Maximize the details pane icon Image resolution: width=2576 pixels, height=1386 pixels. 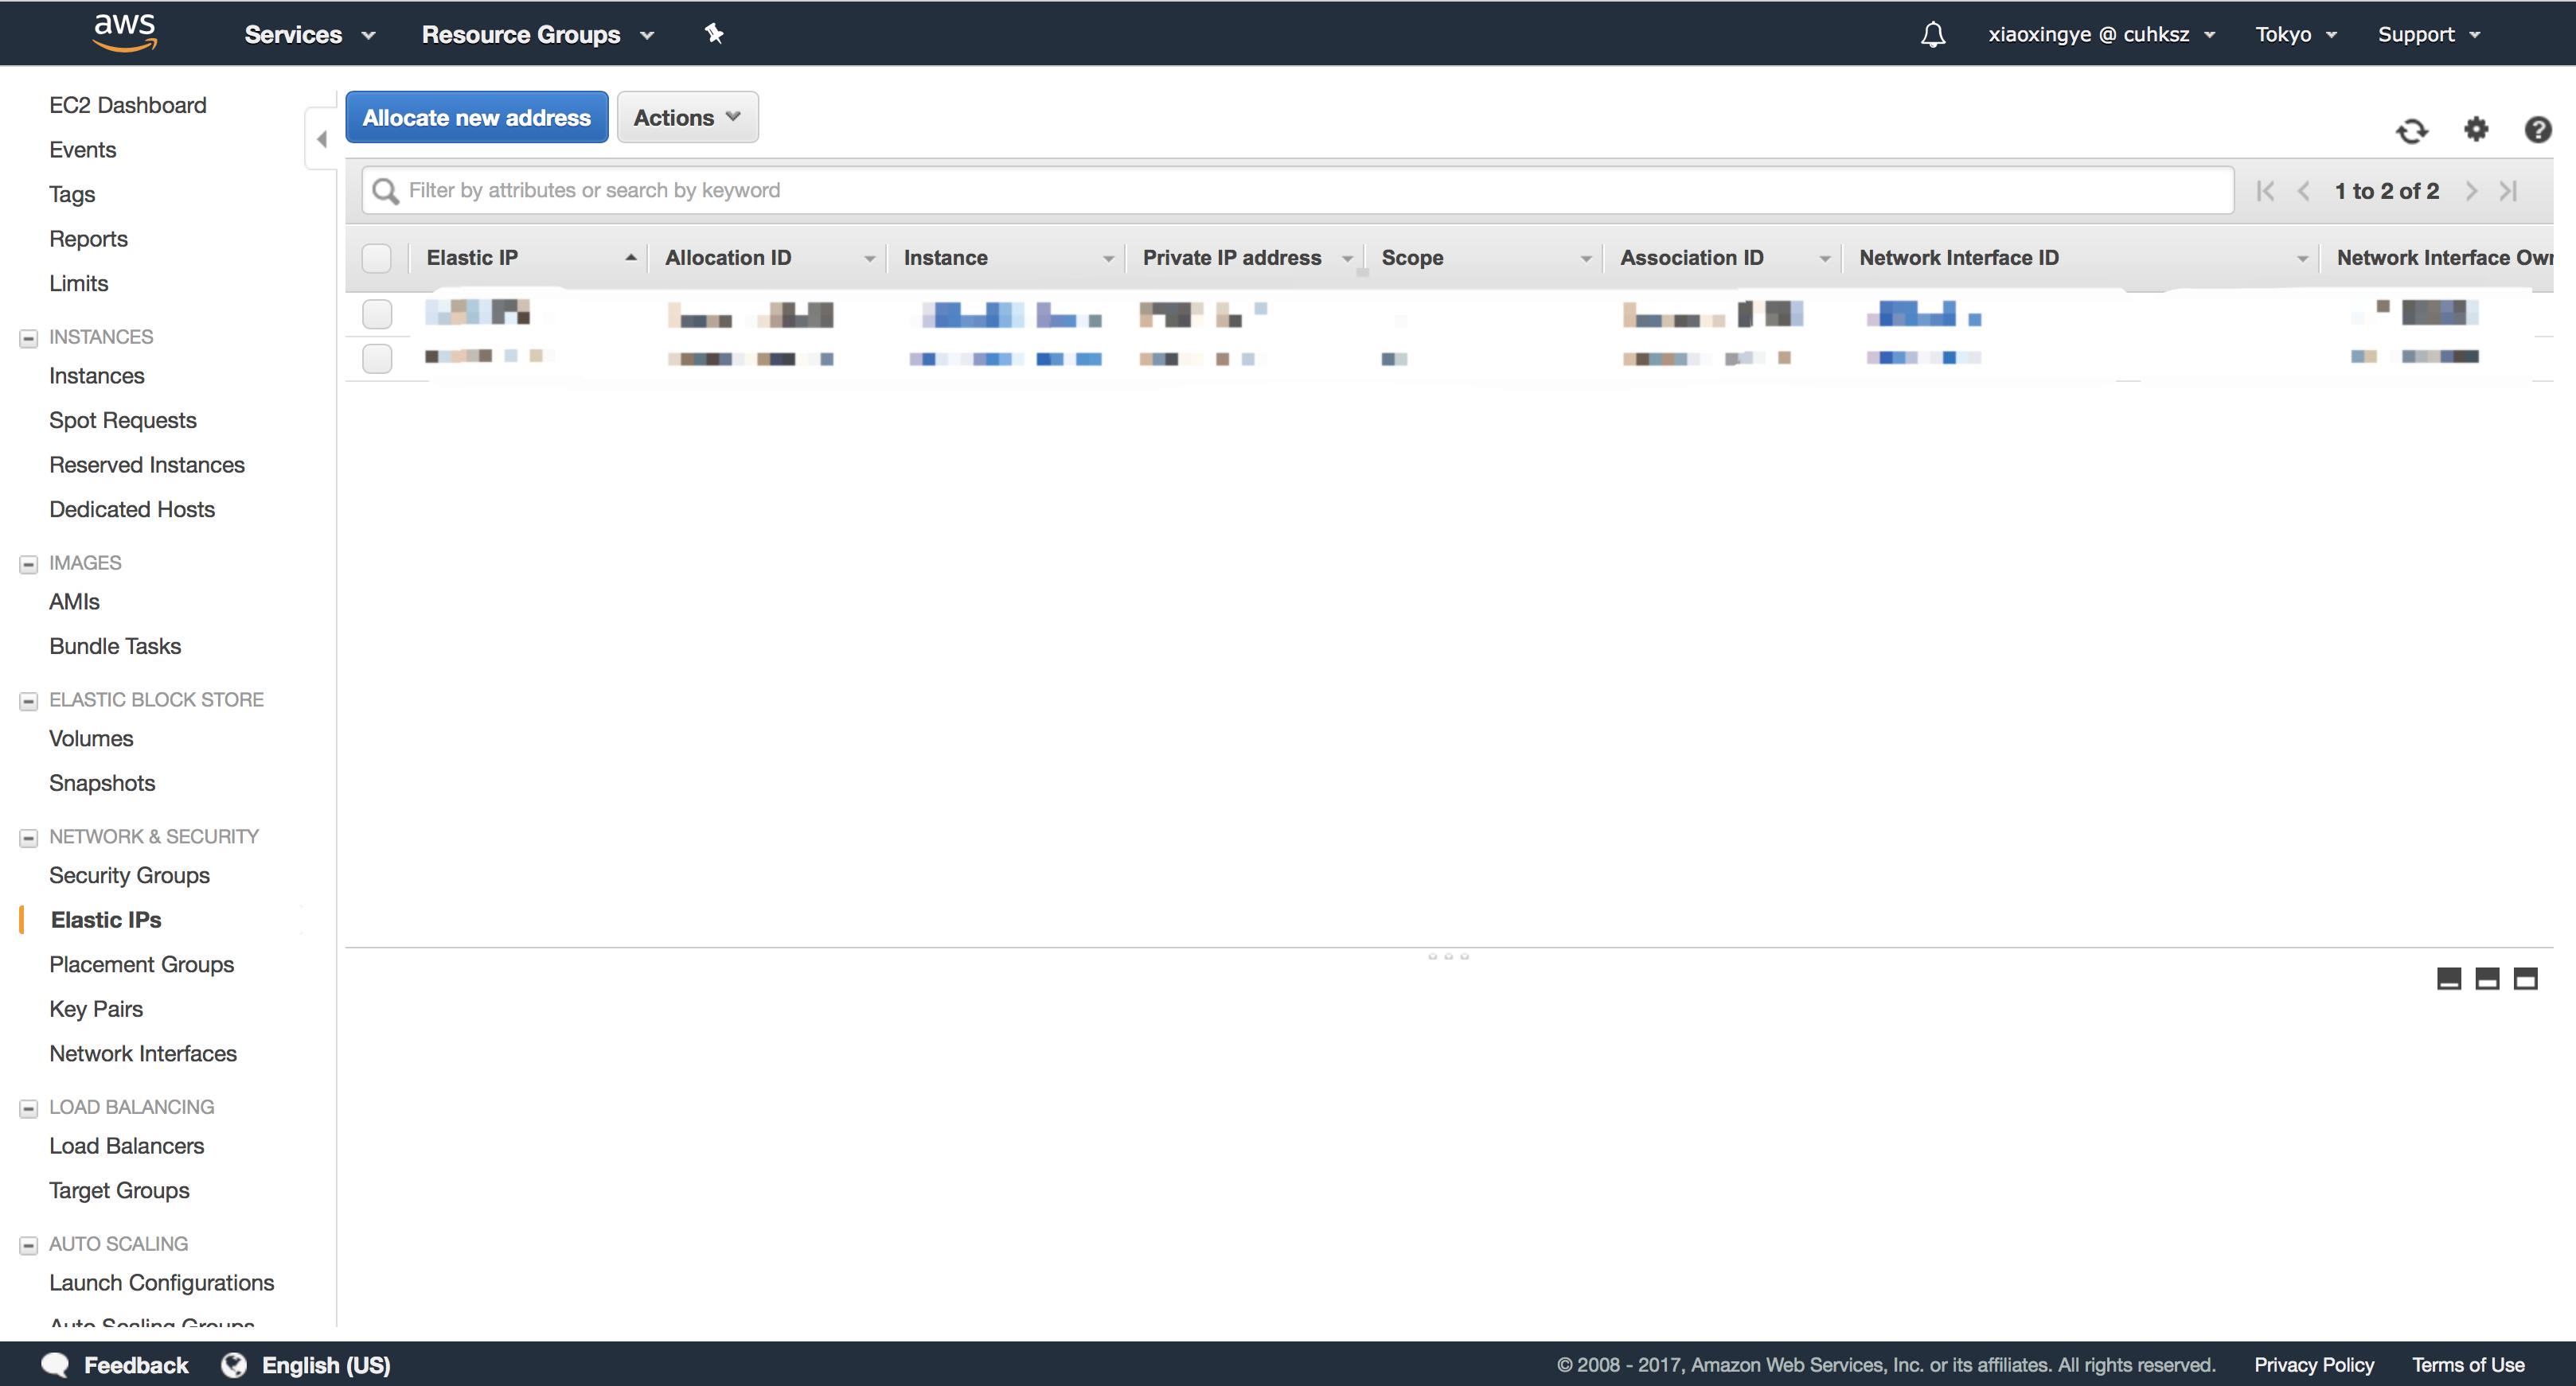2525,979
